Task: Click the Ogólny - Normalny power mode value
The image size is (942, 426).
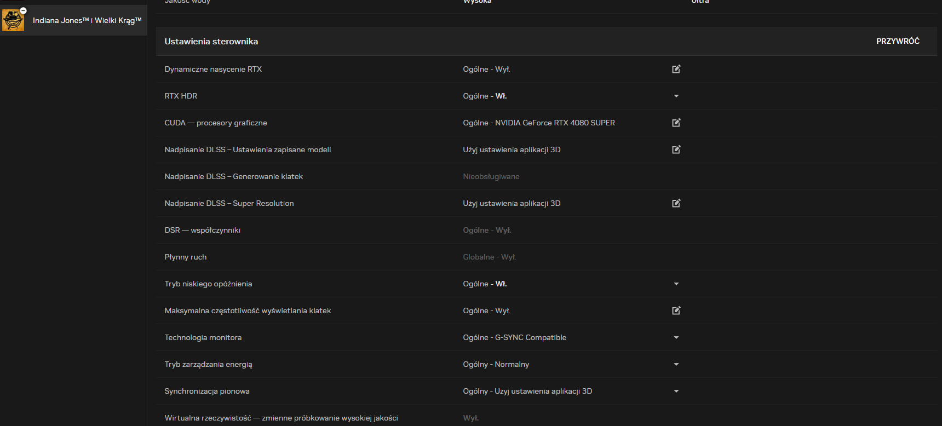Action: pyautogui.click(x=496, y=364)
